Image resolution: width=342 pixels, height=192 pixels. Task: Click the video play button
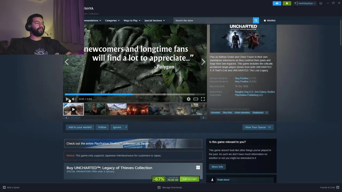tap(67, 99)
